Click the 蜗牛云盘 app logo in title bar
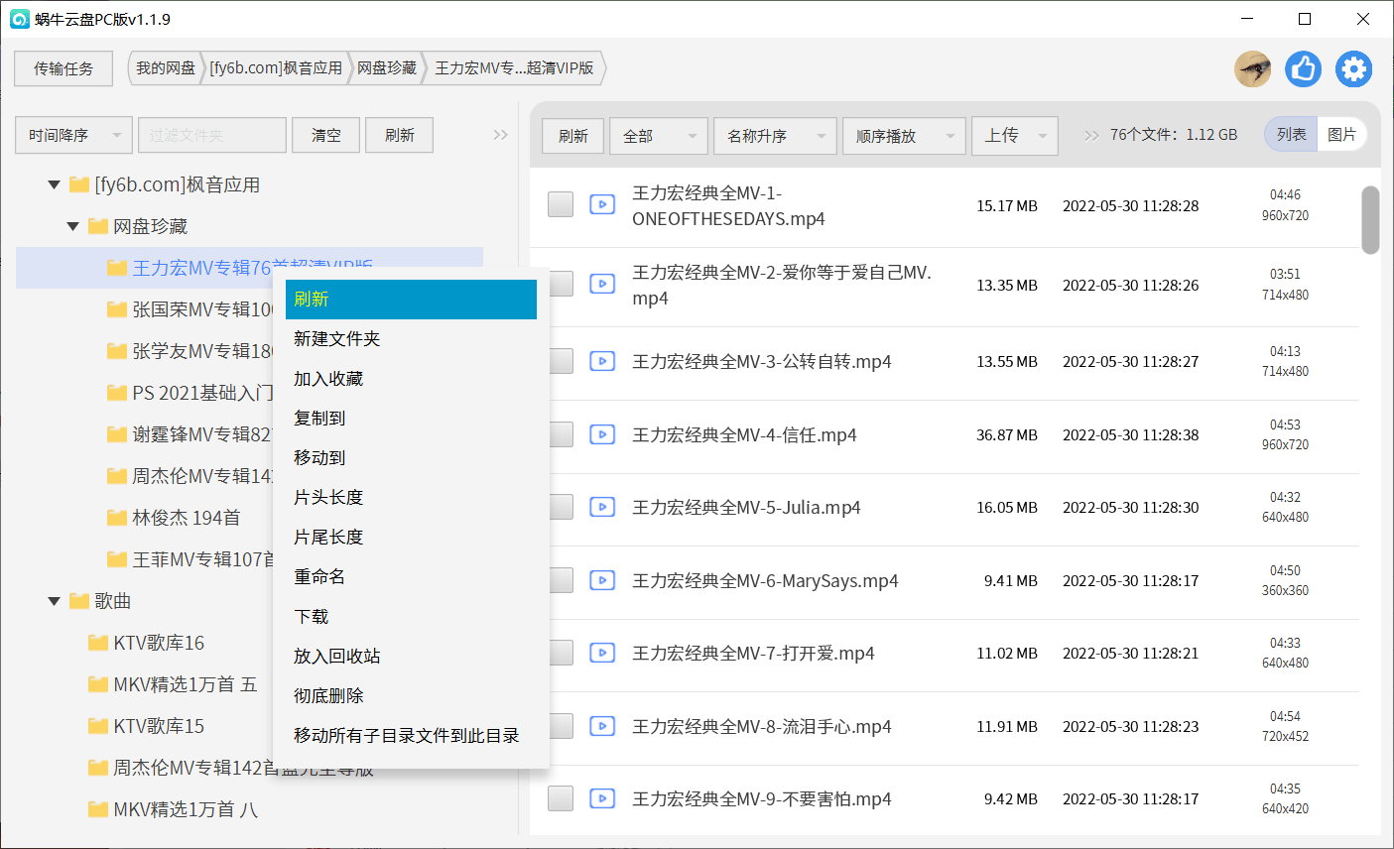Screen dimensions: 1394x849 pyautogui.click(x=19, y=19)
